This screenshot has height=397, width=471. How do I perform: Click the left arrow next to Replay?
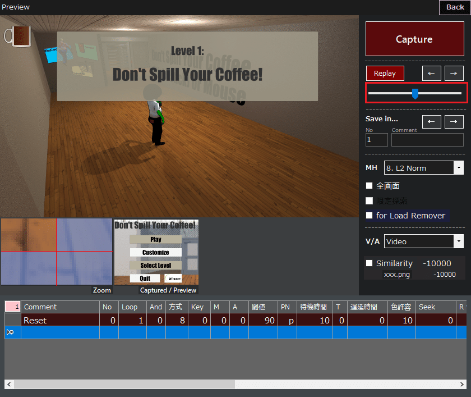pyautogui.click(x=431, y=74)
